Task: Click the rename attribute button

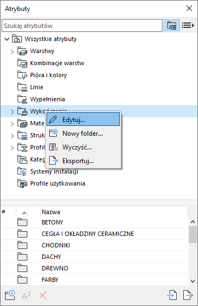Action: coord(26,296)
